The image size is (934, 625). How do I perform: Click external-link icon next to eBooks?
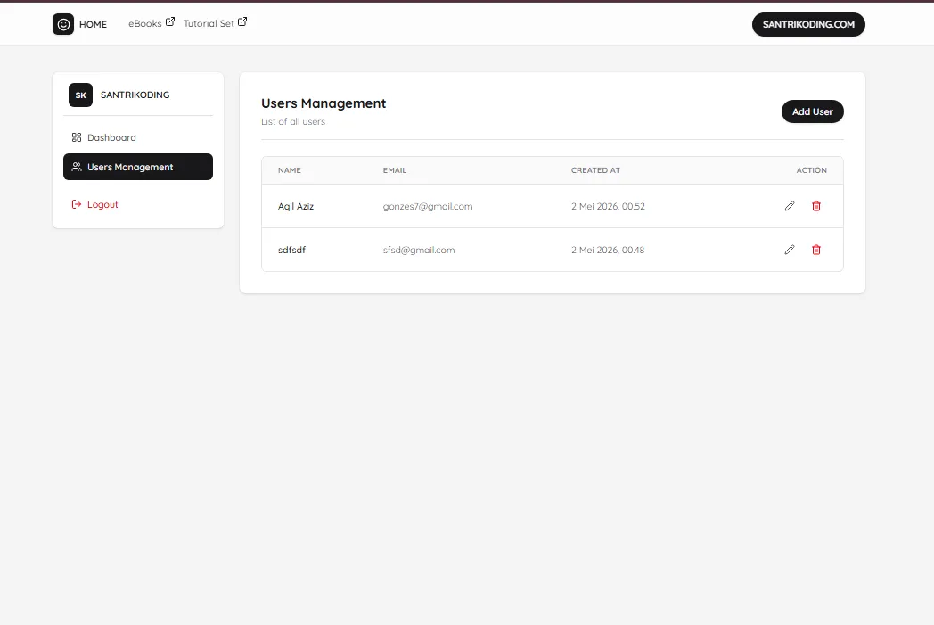tap(169, 21)
